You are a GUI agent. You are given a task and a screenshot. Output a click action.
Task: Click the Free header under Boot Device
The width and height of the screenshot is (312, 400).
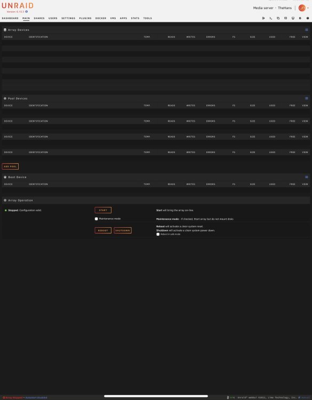pyautogui.click(x=292, y=184)
